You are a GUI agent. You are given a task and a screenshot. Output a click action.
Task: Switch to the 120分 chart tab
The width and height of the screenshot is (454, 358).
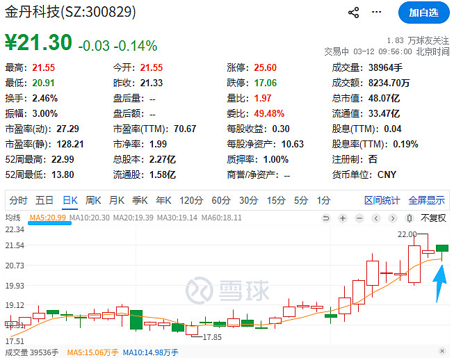pos(191,200)
